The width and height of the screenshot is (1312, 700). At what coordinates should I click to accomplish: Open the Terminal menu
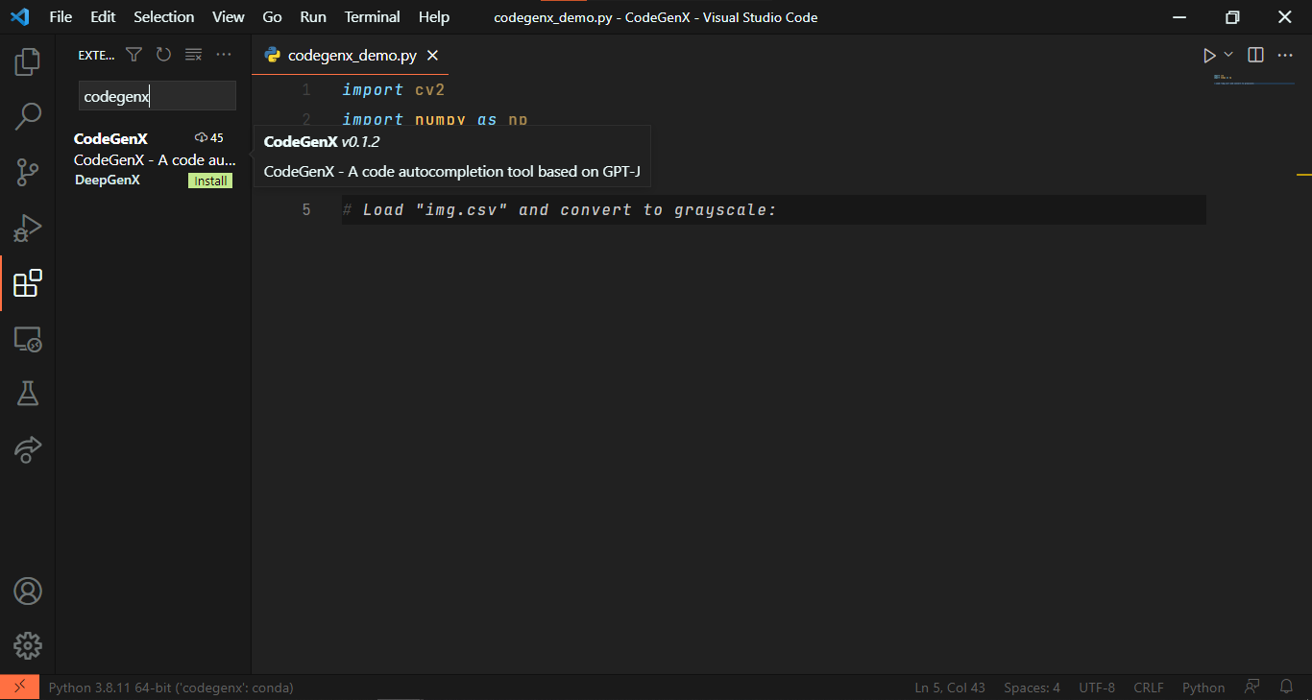[372, 17]
